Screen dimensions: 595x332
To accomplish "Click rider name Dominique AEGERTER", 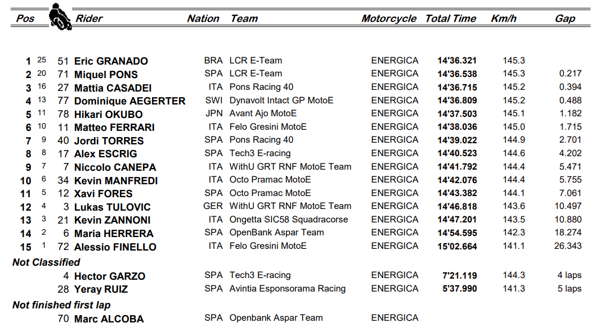I will click(x=129, y=101).
